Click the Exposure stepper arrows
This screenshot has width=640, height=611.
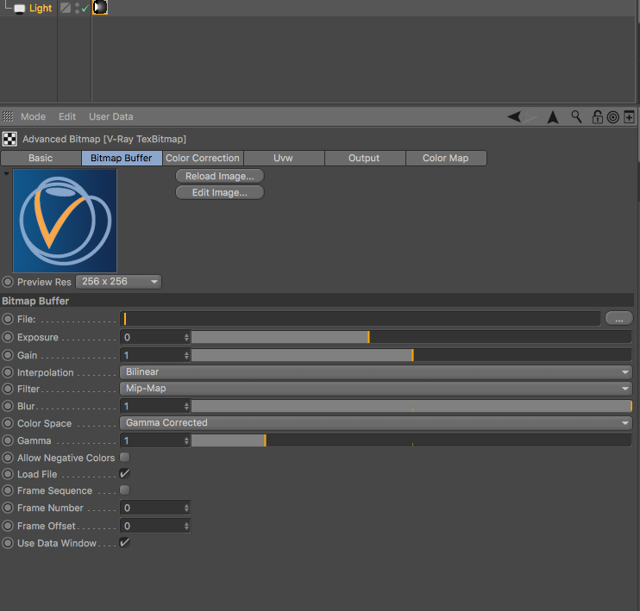[186, 337]
